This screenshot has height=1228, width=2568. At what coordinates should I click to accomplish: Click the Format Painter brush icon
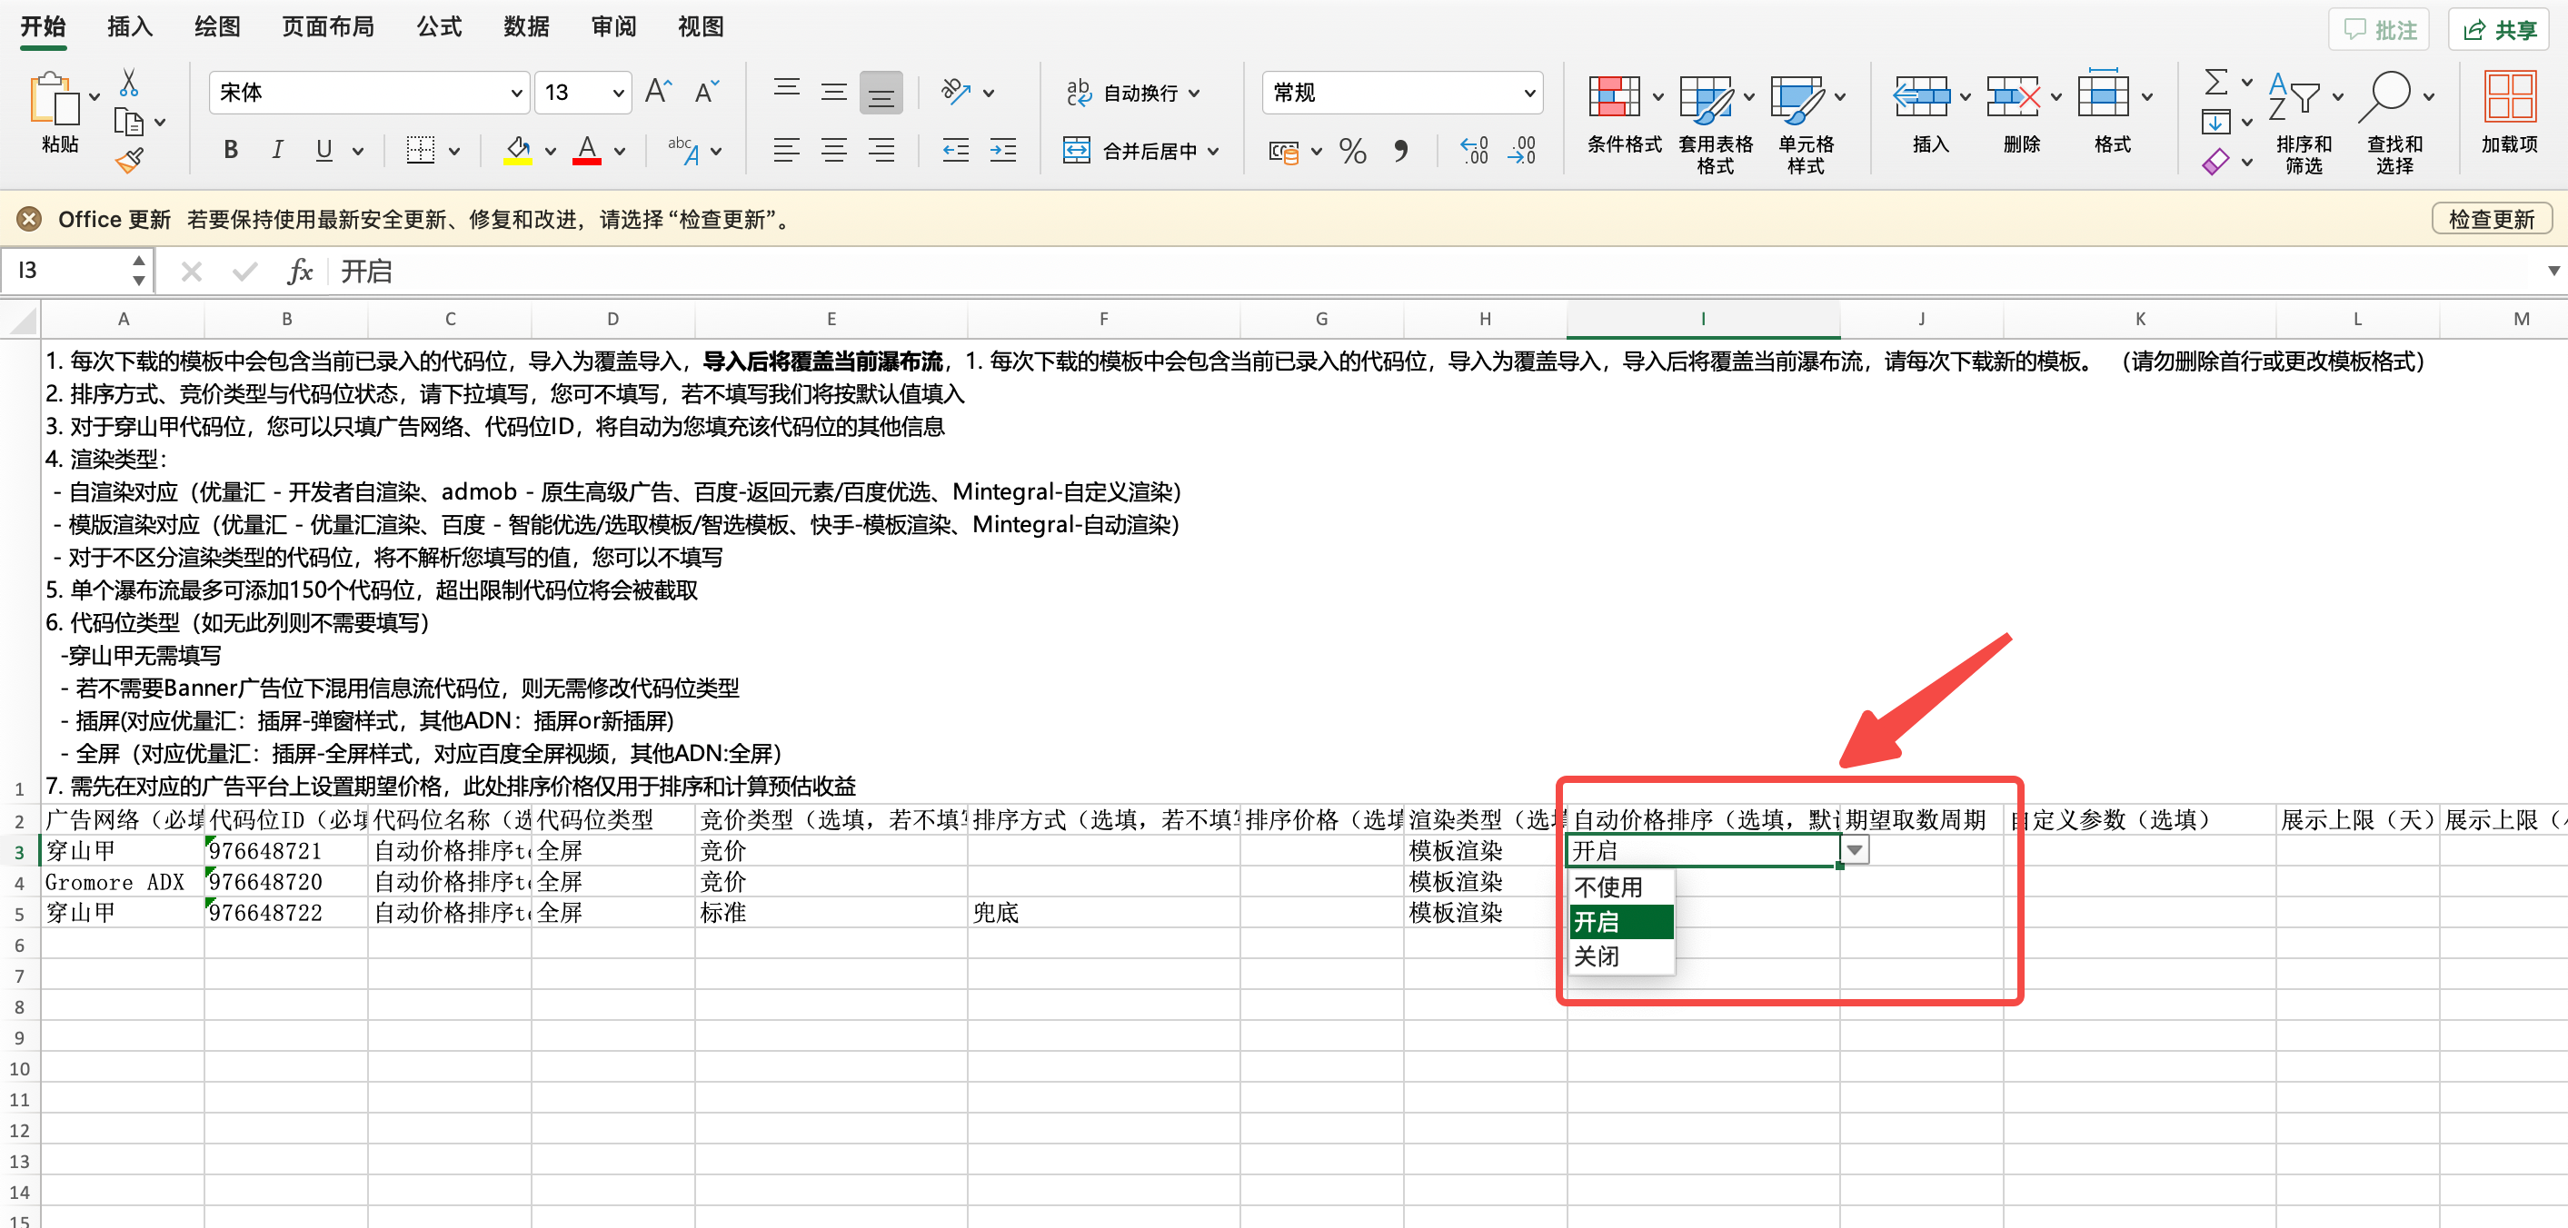[x=130, y=160]
